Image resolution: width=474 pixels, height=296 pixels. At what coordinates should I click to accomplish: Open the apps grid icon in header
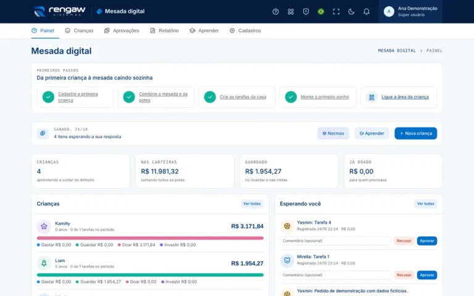click(291, 12)
